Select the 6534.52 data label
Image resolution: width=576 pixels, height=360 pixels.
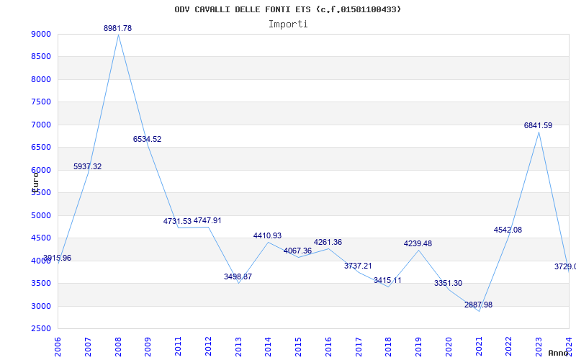(147, 139)
